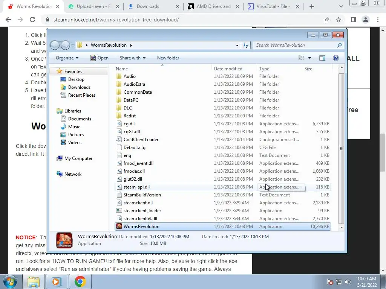The image size is (386, 289).
Task: Sort by Date modified column header
Action: 234,69
